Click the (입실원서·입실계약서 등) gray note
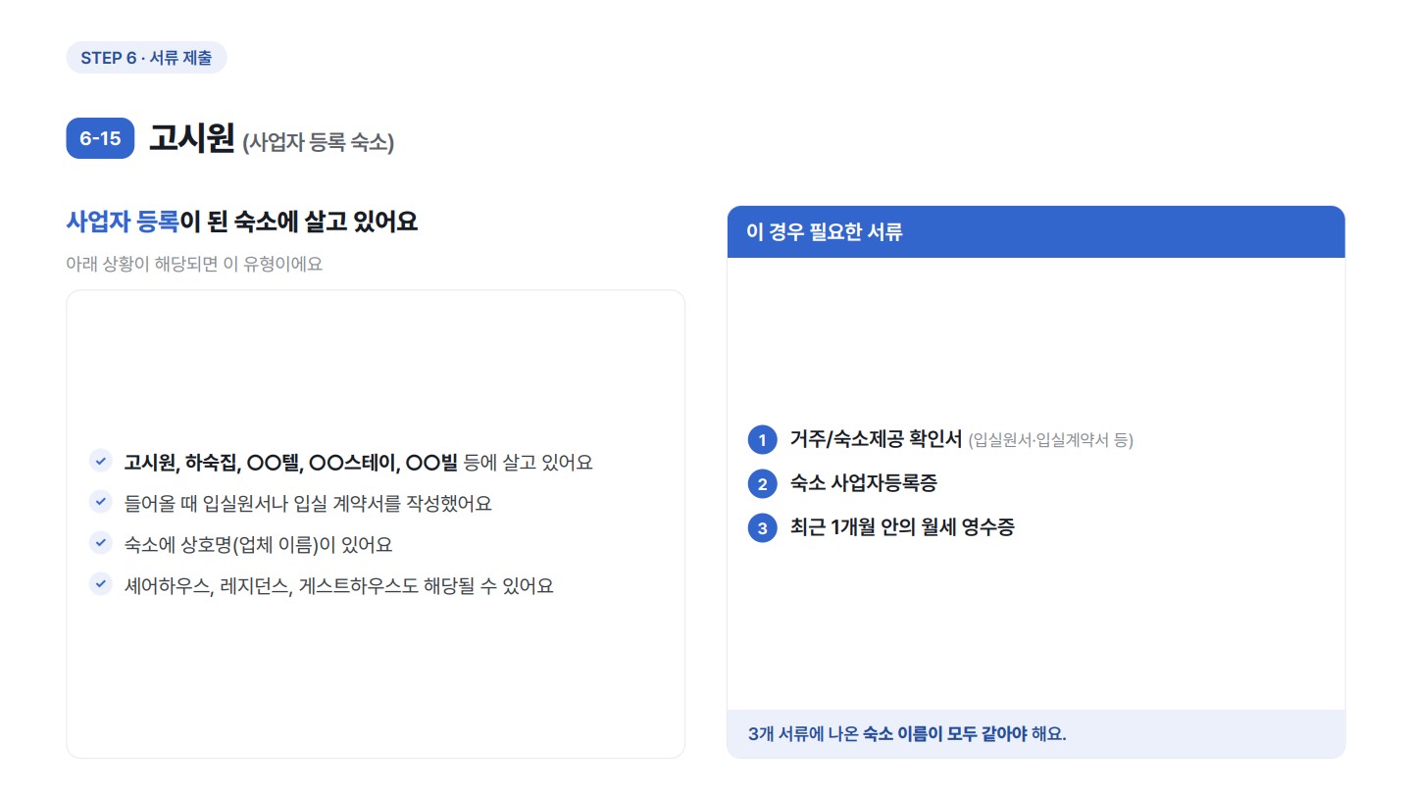This screenshot has width=1412, height=794. click(1050, 440)
